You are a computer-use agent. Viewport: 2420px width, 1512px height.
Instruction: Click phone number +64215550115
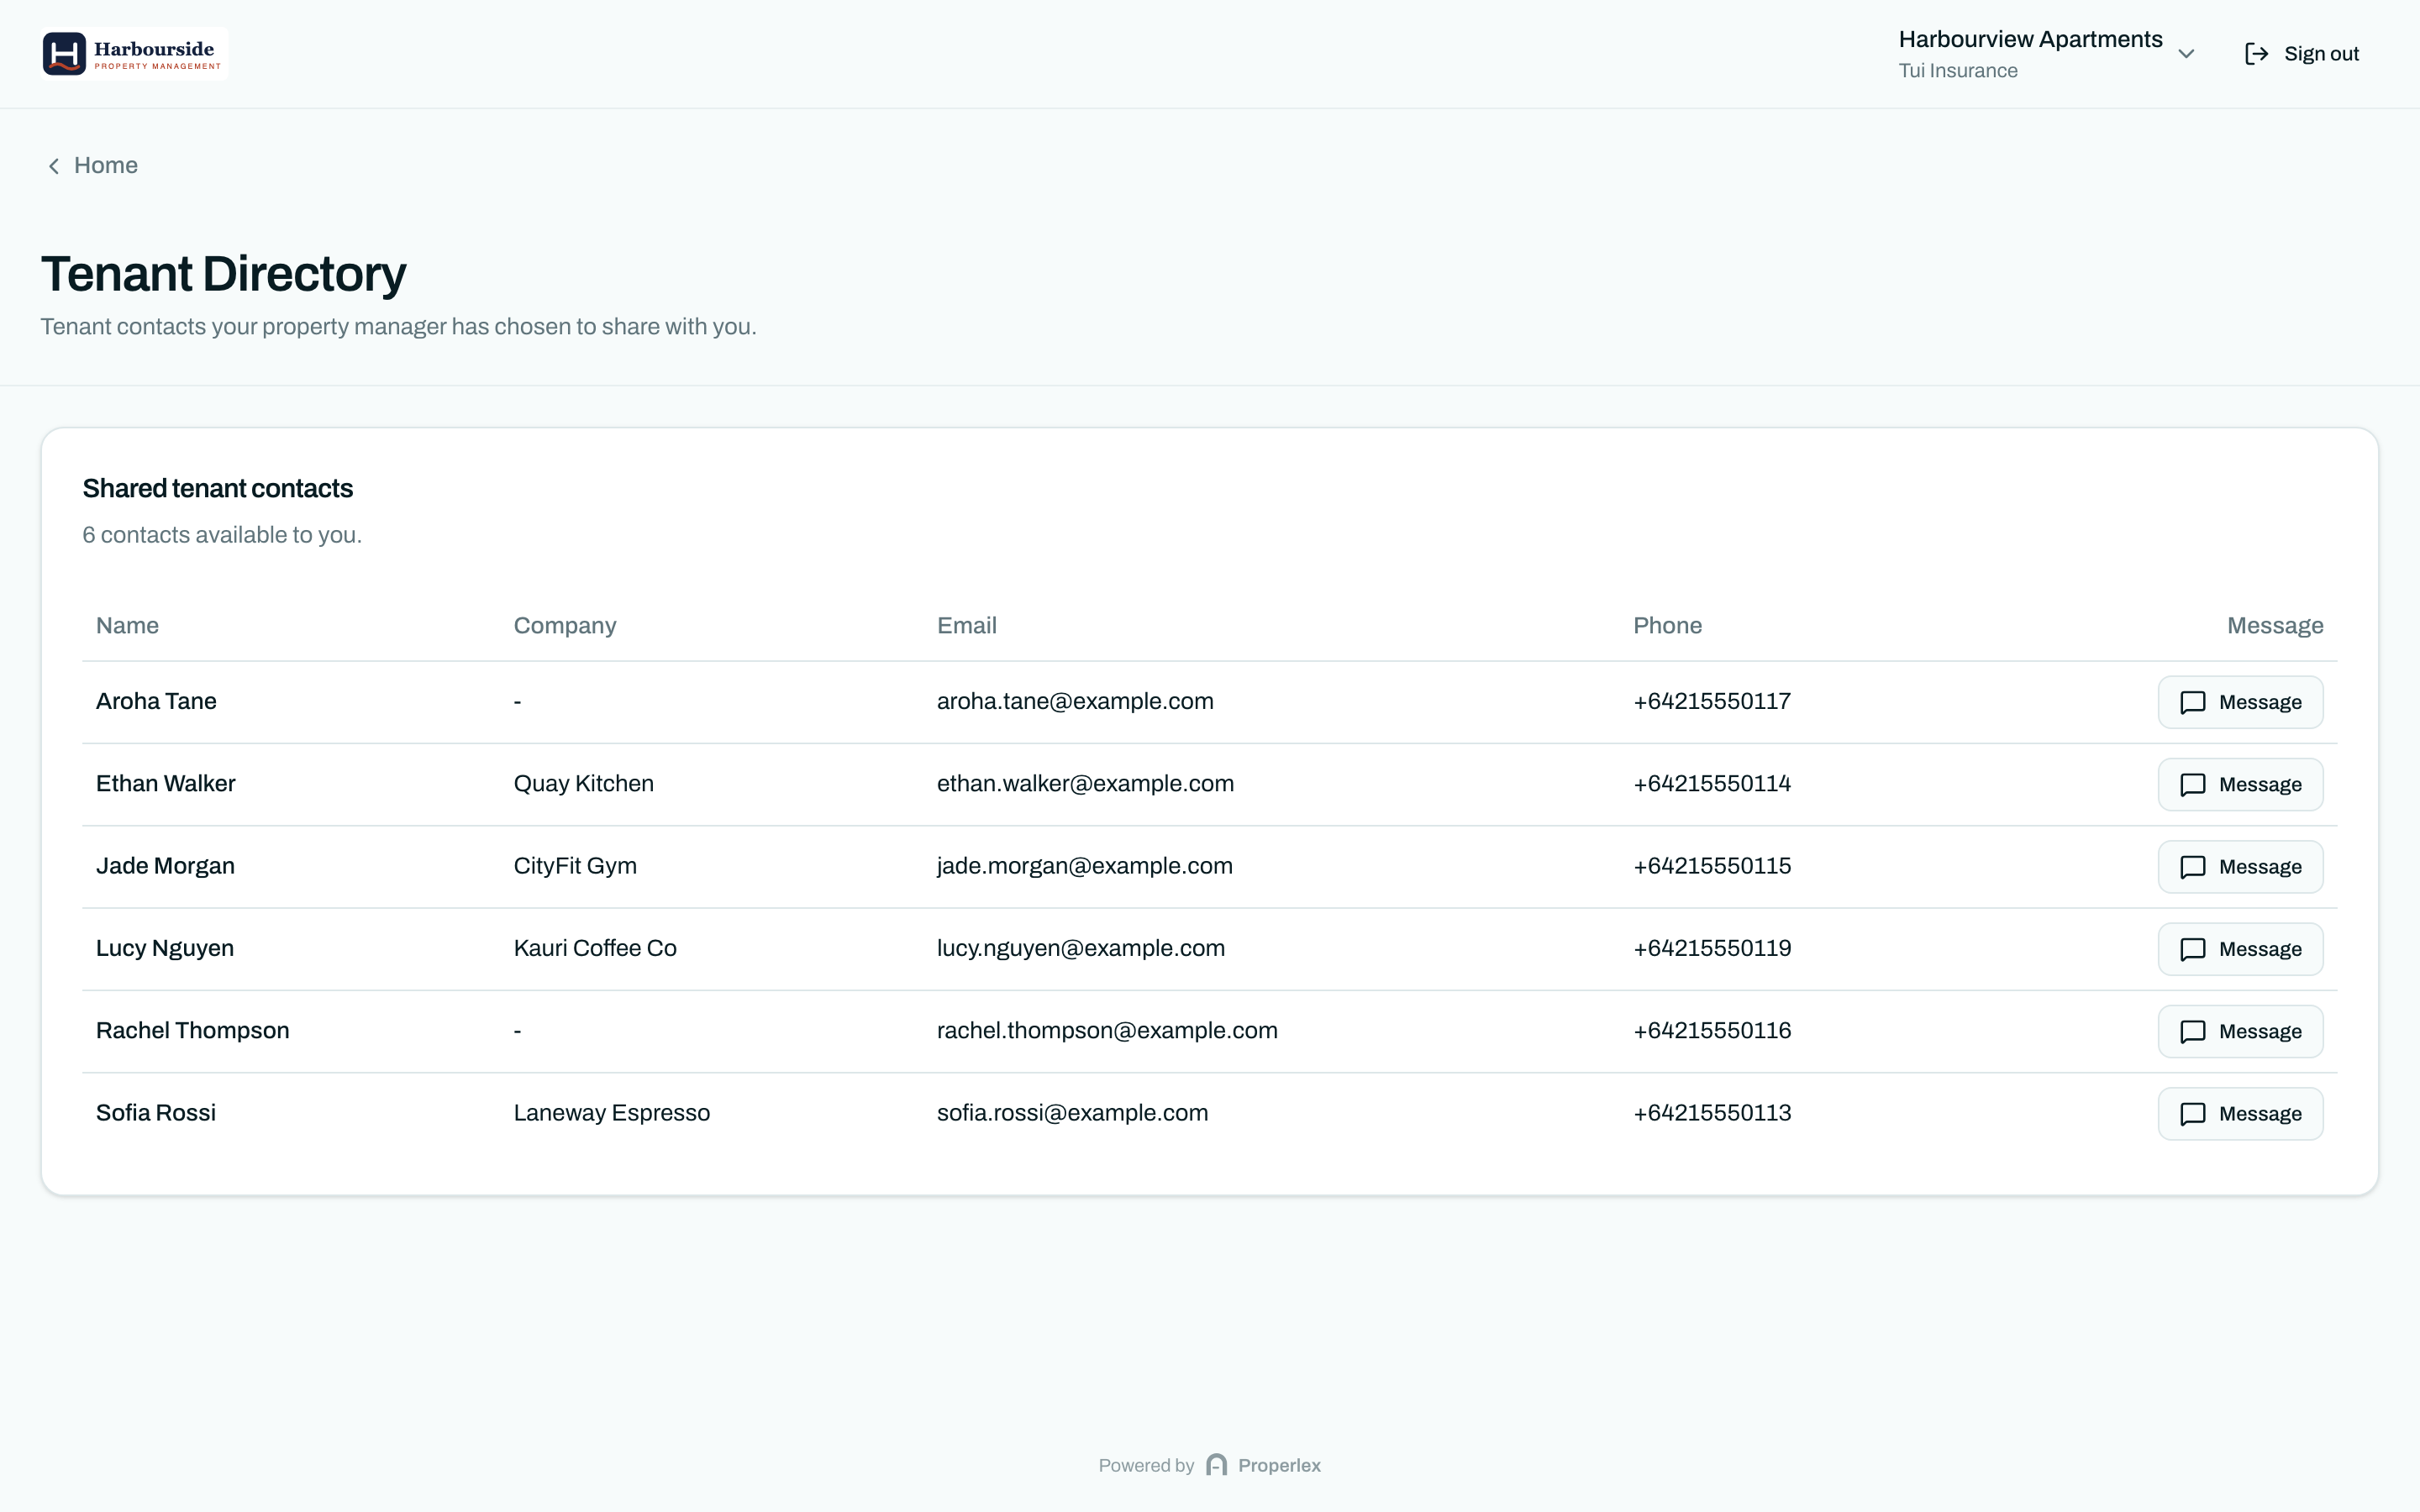click(1712, 866)
